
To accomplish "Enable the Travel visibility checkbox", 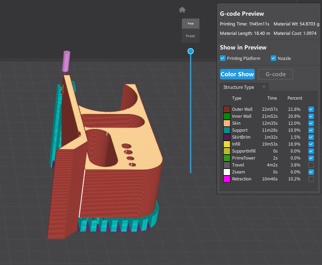I will [311, 165].
